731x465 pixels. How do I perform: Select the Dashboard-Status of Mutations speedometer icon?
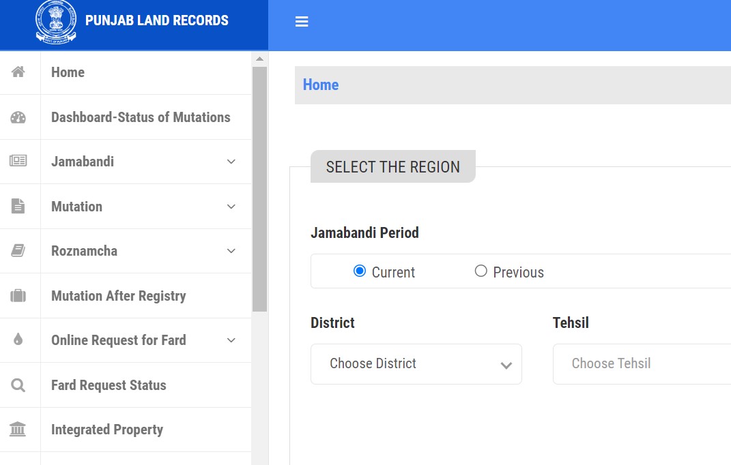[x=20, y=117]
